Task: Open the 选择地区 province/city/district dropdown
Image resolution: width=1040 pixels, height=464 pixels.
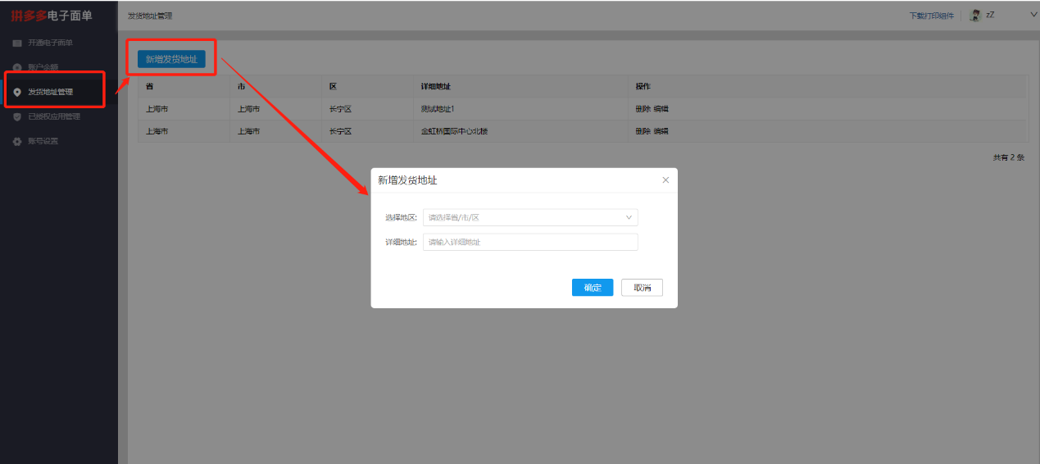Action: coord(530,217)
